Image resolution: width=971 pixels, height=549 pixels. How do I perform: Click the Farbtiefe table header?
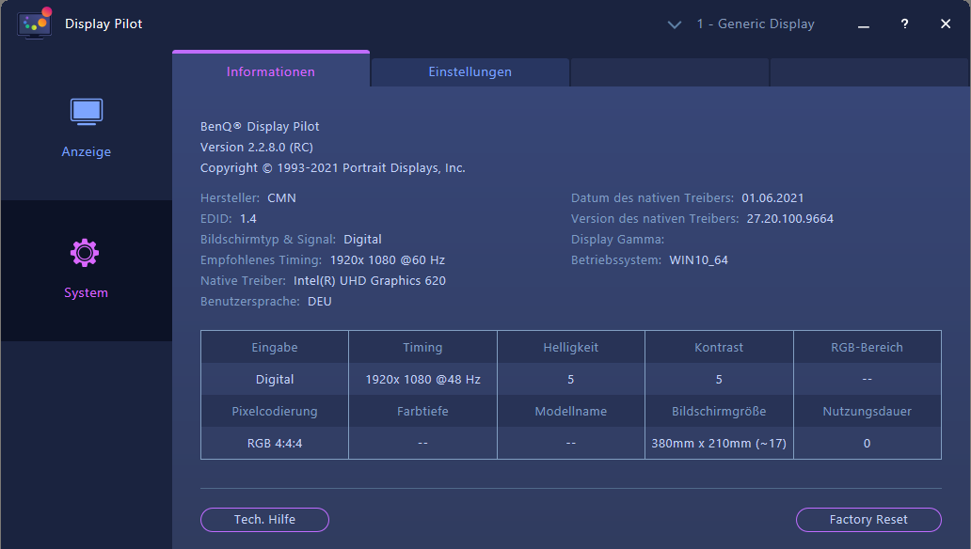(x=422, y=412)
